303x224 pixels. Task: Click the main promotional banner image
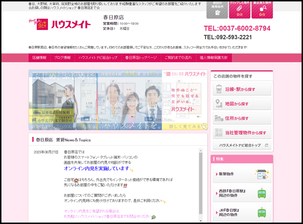pyautogui.click(x=118, y=100)
